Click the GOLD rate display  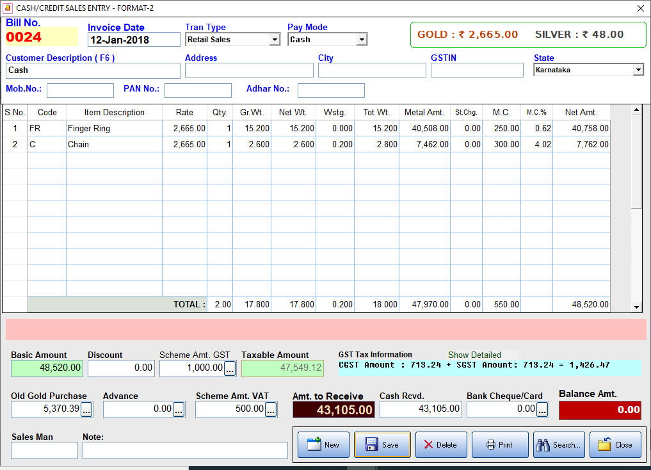pos(467,35)
